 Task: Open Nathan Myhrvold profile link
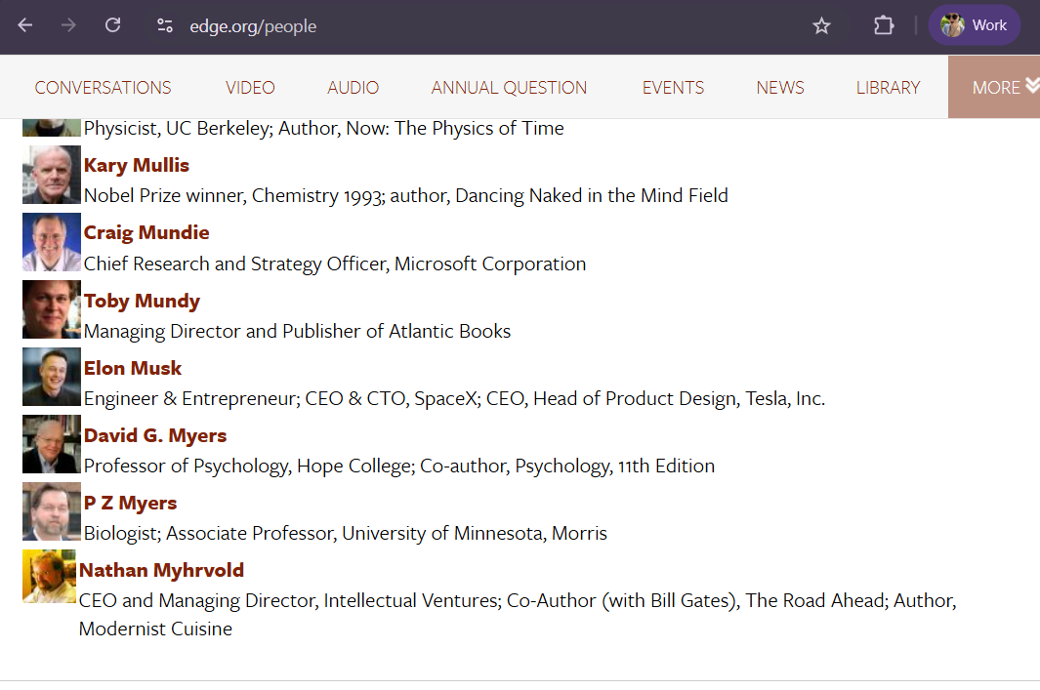pyautogui.click(x=162, y=570)
